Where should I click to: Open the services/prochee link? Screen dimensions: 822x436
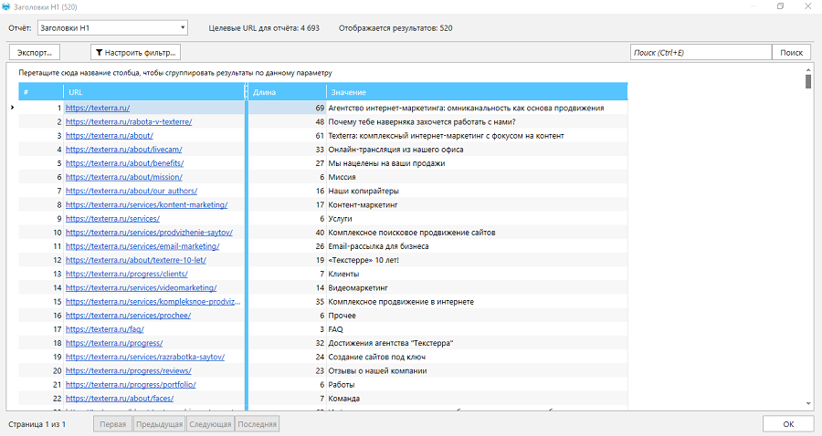coord(128,316)
